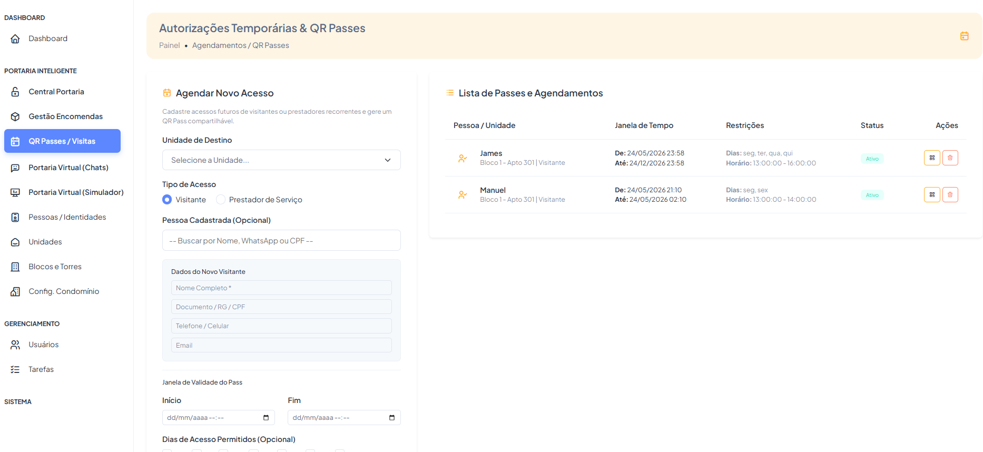Image resolution: width=983 pixels, height=452 pixels.
Task: Open the Fim date picker calendar icon
Action: tap(392, 418)
